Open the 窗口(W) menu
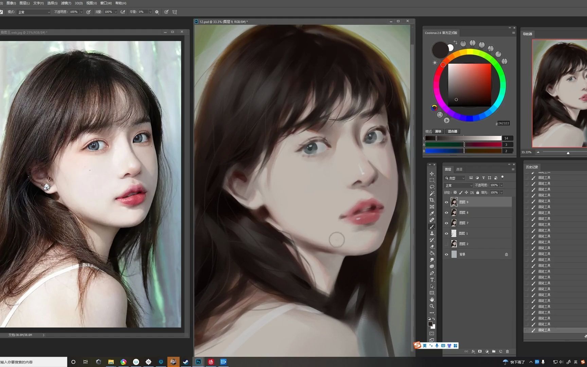Viewport: 587px width, 367px height. pos(106,3)
